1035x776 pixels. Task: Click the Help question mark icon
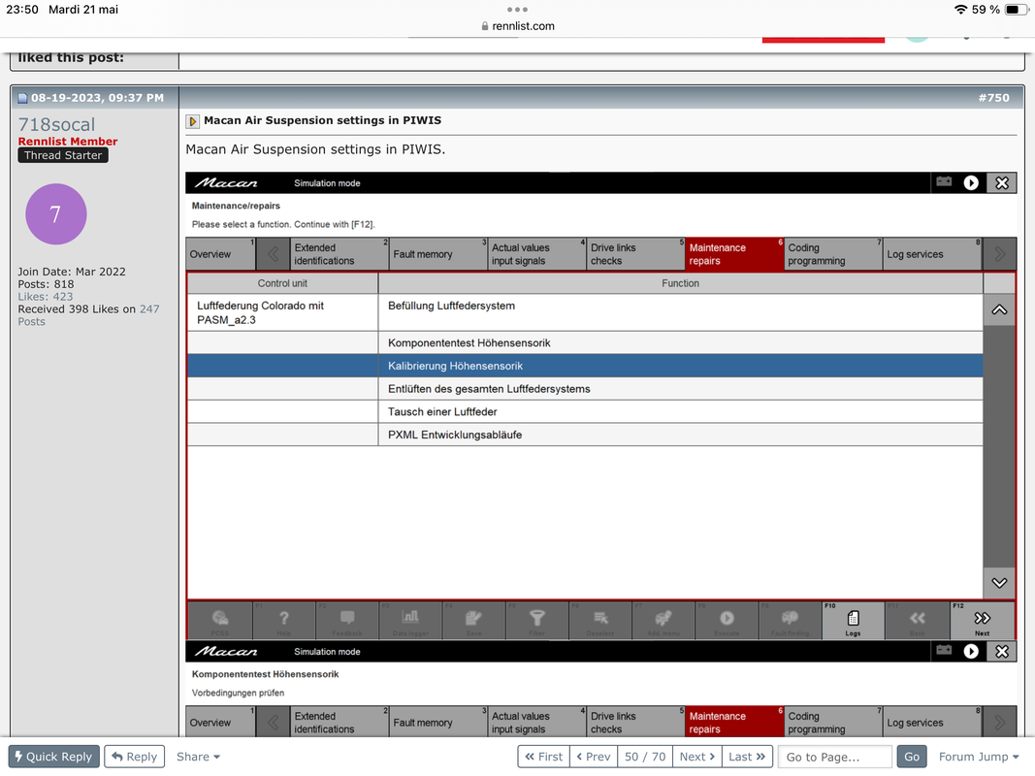pyautogui.click(x=284, y=620)
